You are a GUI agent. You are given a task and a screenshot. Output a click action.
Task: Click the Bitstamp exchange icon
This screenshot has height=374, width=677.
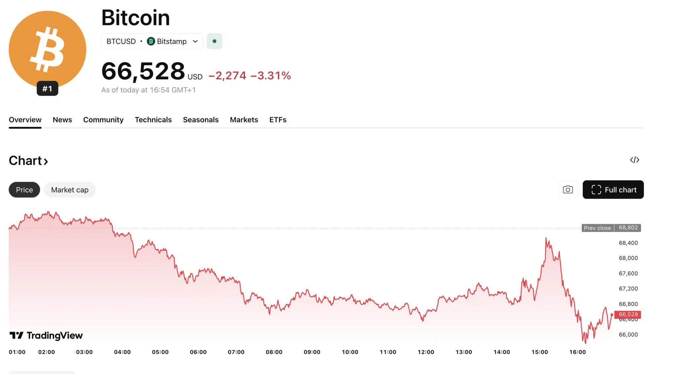coord(151,41)
